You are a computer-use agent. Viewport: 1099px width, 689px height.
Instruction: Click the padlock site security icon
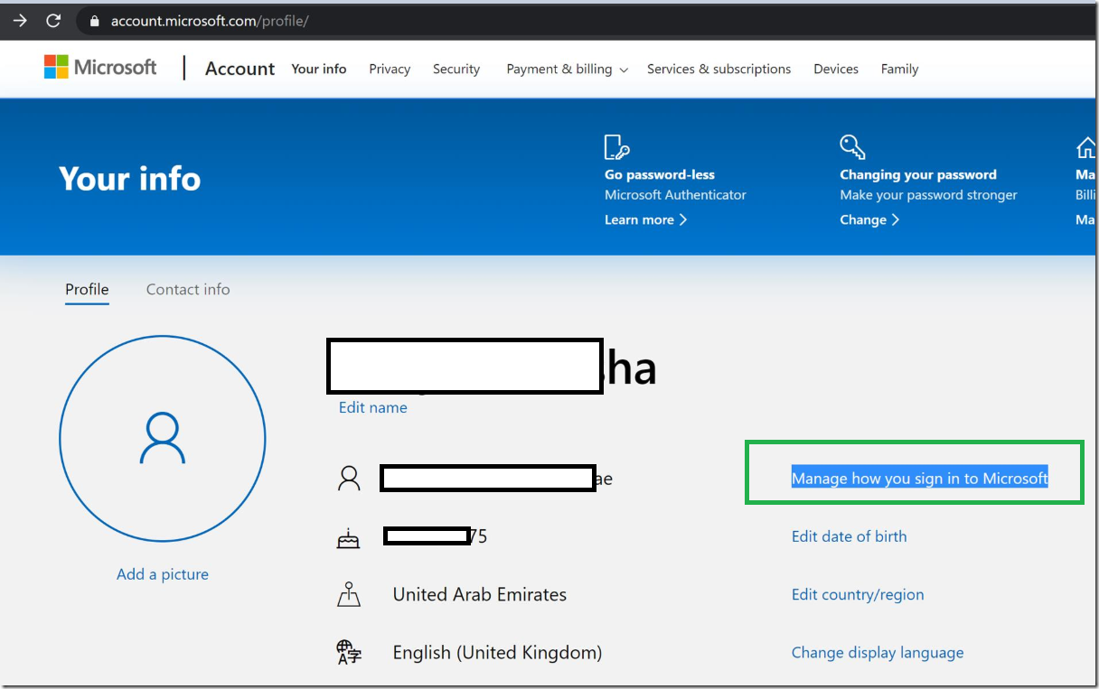click(94, 21)
